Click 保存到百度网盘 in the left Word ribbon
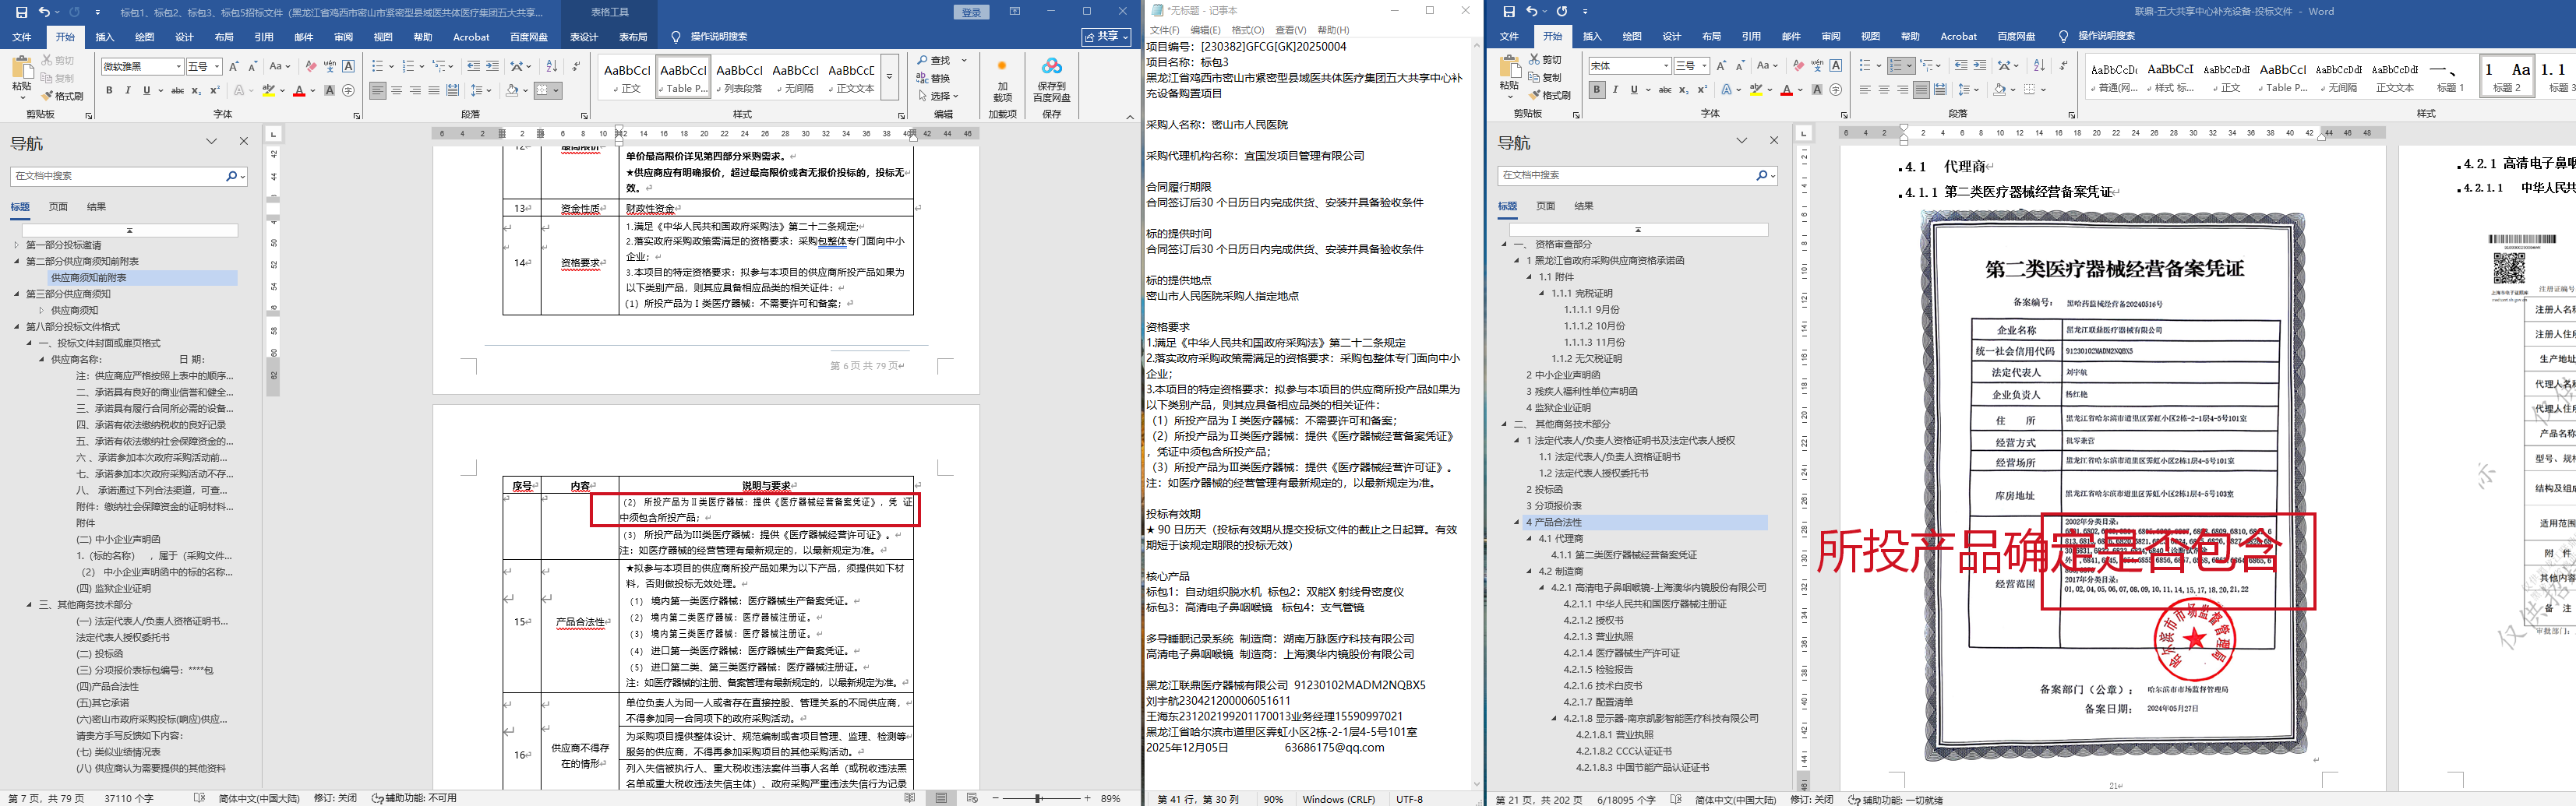The height and width of the screenshot is (806, 2576). (1051, 80)
